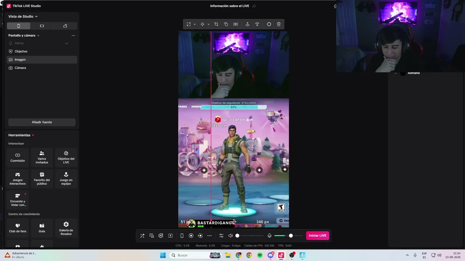The height and width of the screenshot is (261, 465).
Task: Open Favorito del público tool
Action: point(42,179)
